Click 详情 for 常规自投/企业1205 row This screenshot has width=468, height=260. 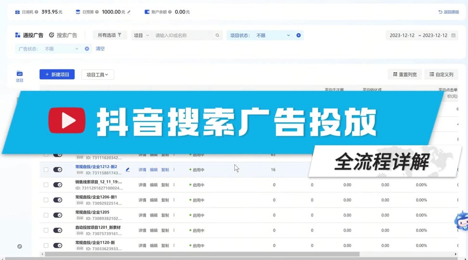(143, 215)
